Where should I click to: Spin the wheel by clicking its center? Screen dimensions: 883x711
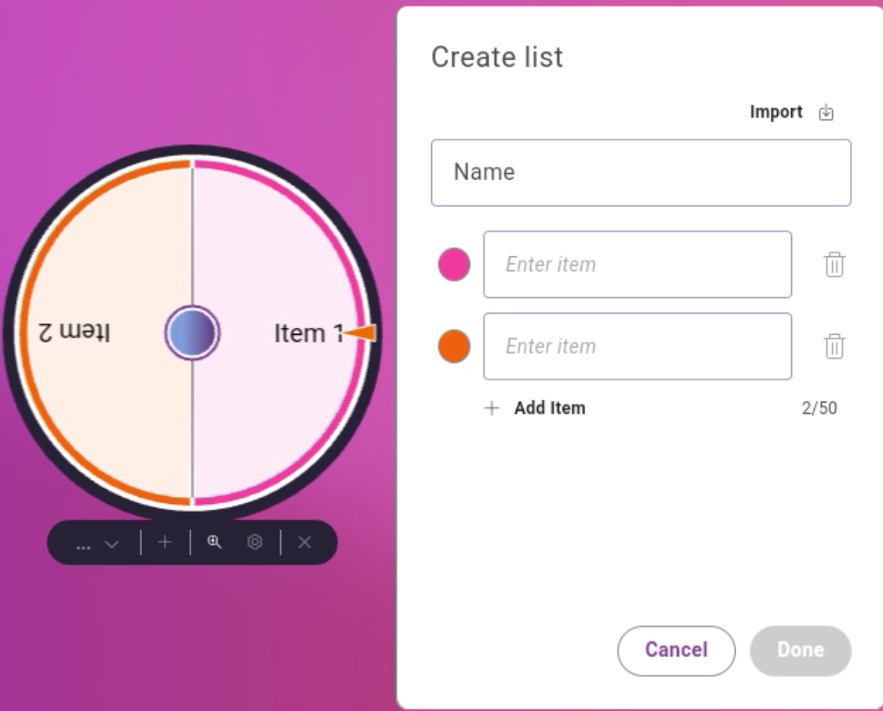click(x=193, y=332)
